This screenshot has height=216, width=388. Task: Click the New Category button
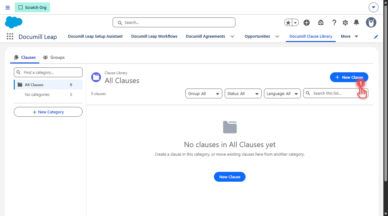tap(48, 112)
